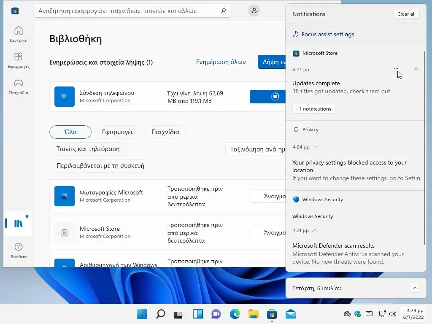Collapse the Windows Security notification chevron
Viewport: 432px width, 324px height.
pyautogui.click(x=315, y=230)
